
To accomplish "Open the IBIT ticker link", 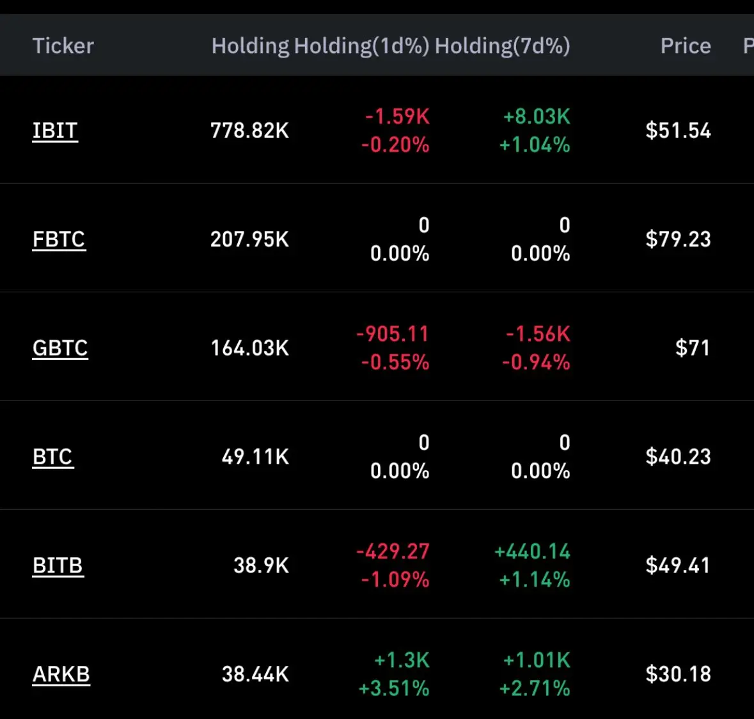I will [55, 130].
